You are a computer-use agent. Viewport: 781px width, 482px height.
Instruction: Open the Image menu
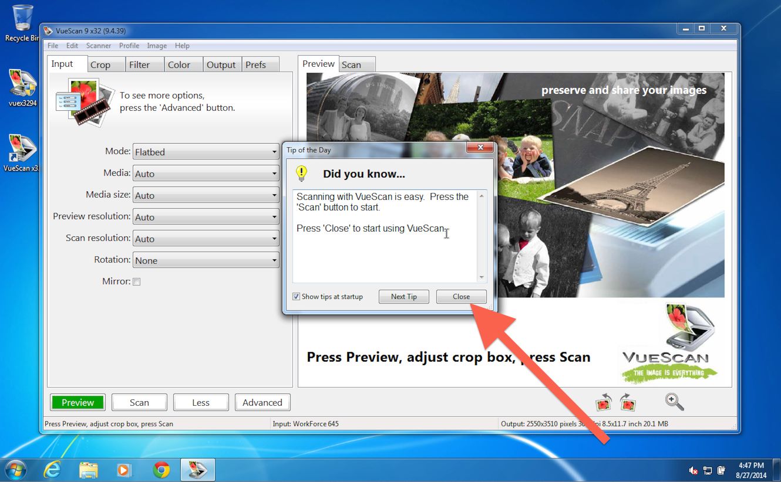pyautogui.click(x=157, y=46)
